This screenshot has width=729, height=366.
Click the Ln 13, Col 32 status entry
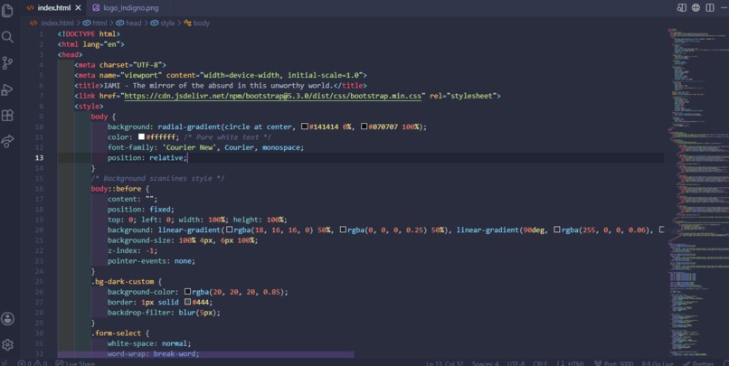[444, 363]
